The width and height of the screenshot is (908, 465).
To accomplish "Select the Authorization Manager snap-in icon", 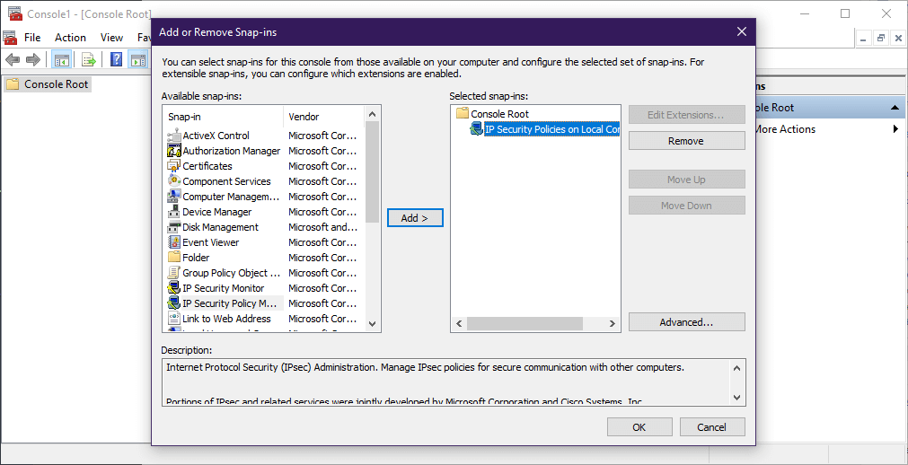I will [174, 151].
